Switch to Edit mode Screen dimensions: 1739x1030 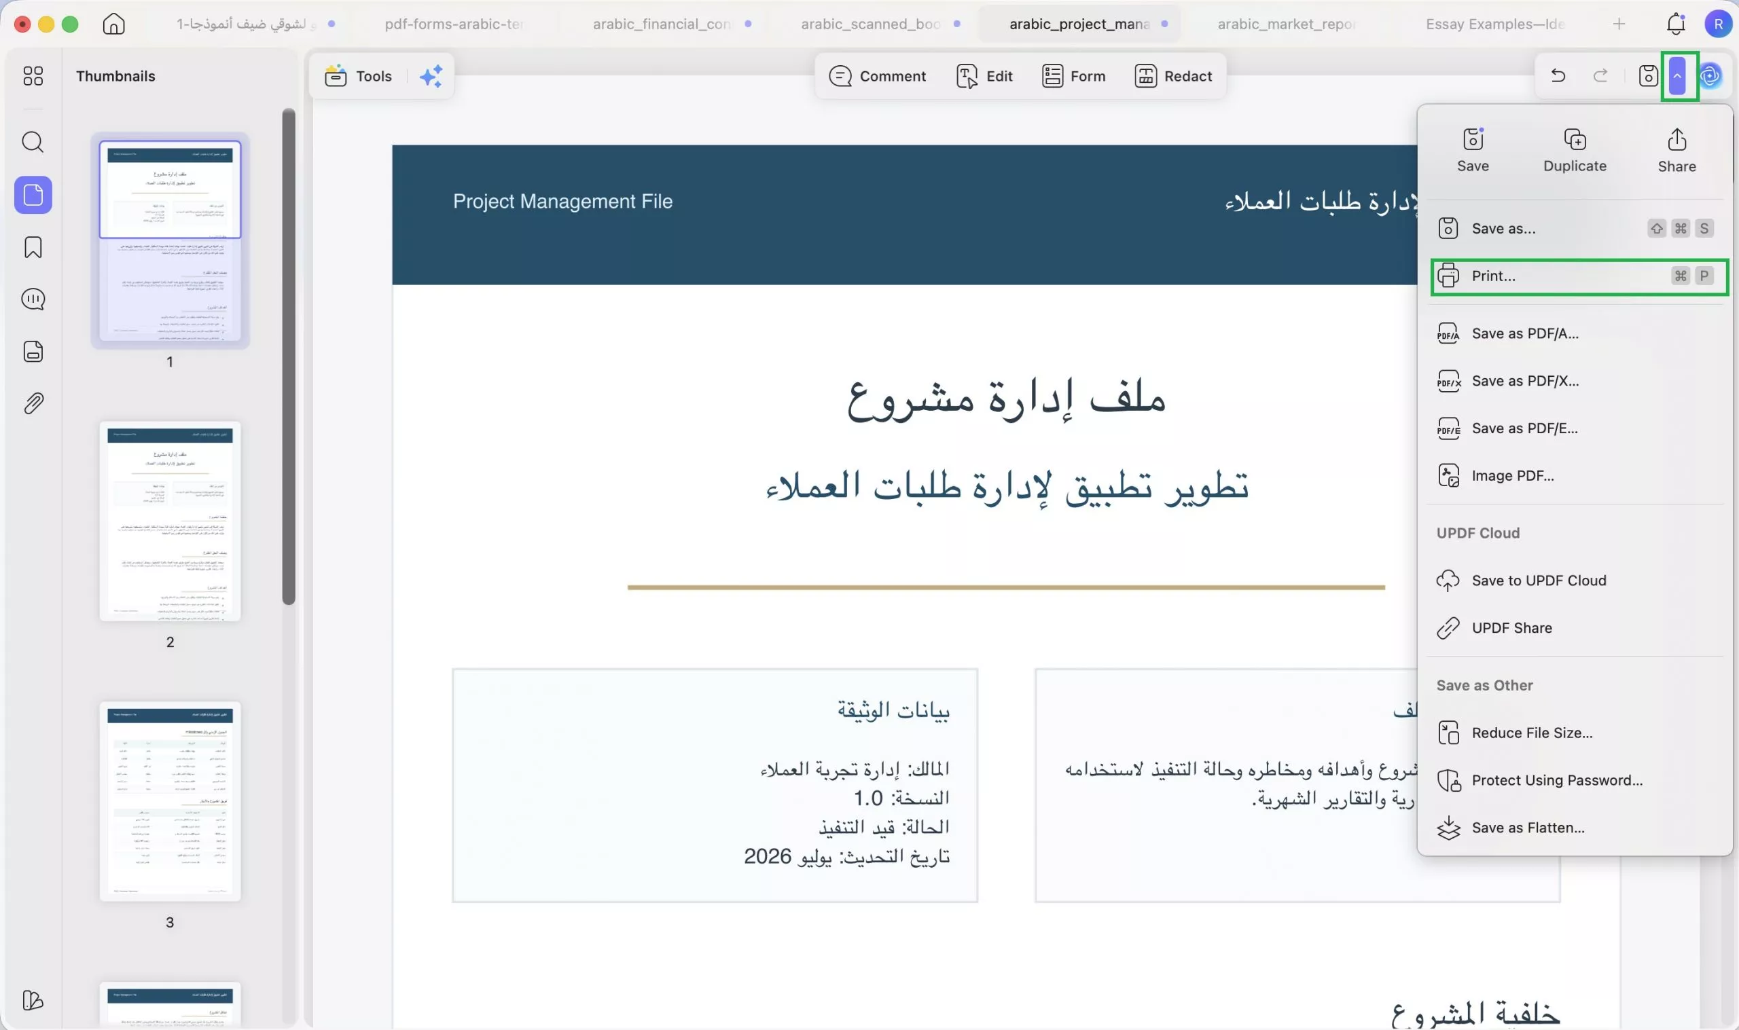click(984, 75)
